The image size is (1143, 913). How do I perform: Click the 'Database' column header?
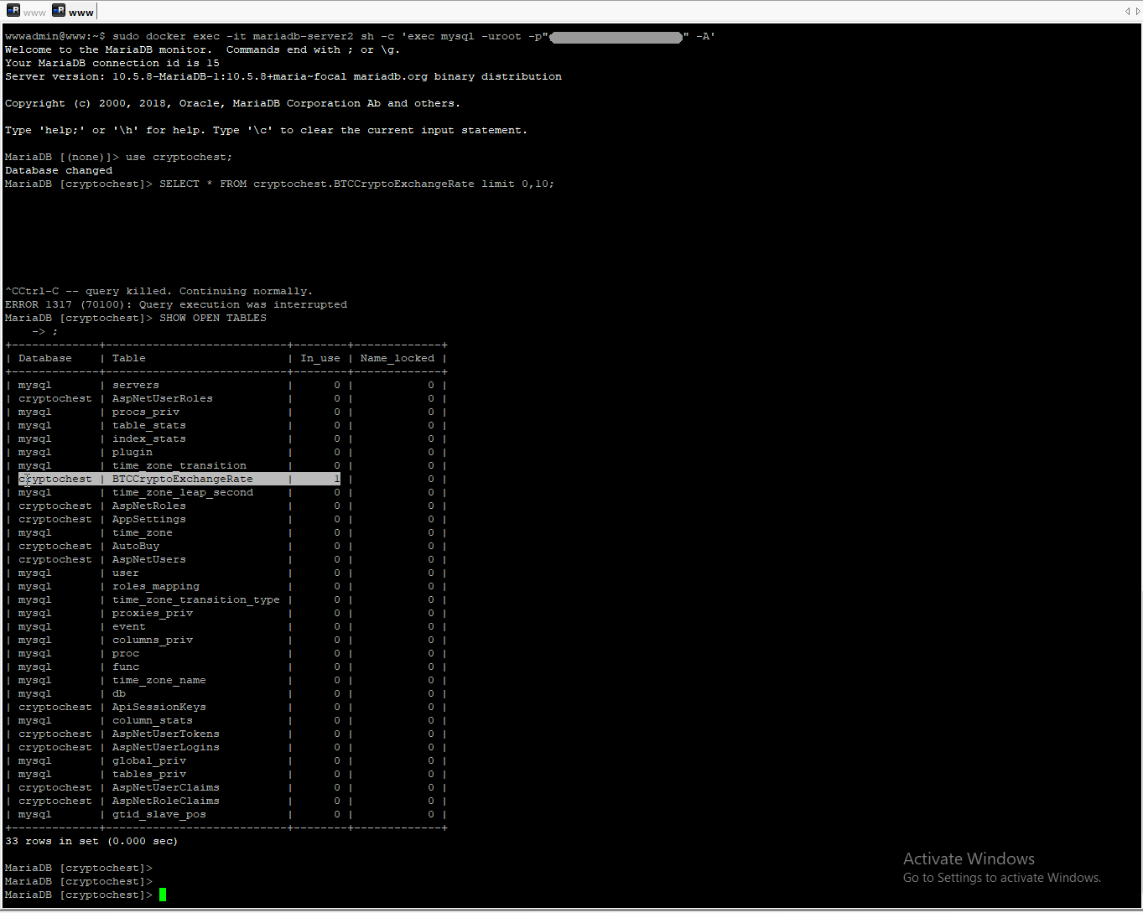pyautogui.click(x=45, y=358)
